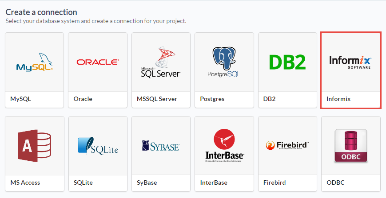Viewport: 386px width, 198px height.
Task: Click the green DB2 logo
Action: tap(287, 62)
